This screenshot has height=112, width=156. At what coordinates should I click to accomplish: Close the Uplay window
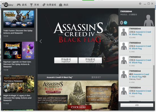click(152, 4)
